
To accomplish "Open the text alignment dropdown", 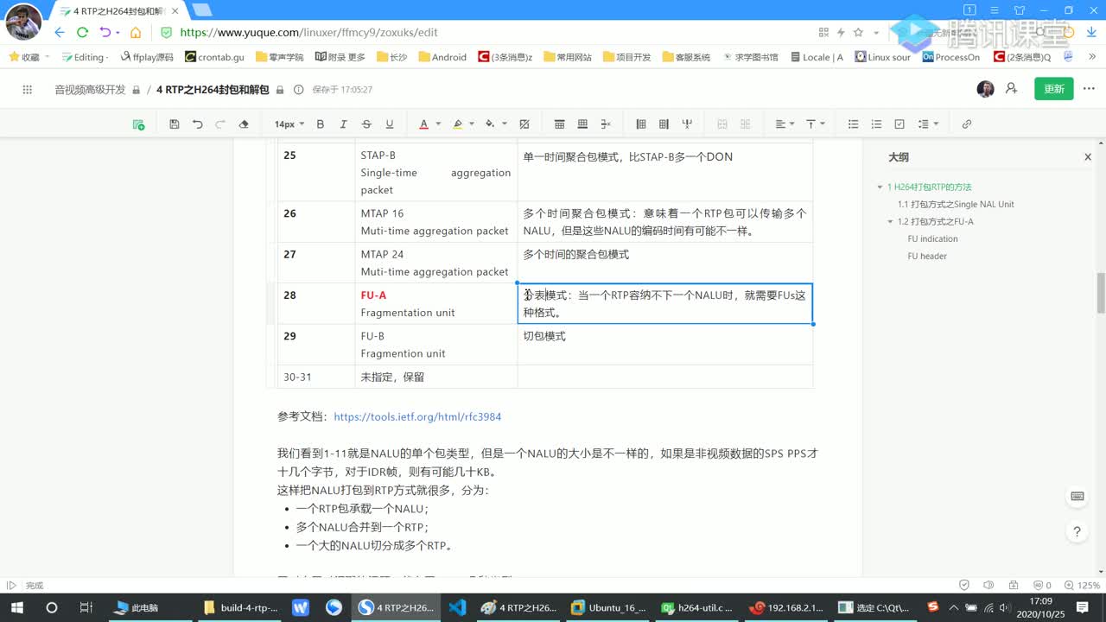I will (x=785, y=124).
